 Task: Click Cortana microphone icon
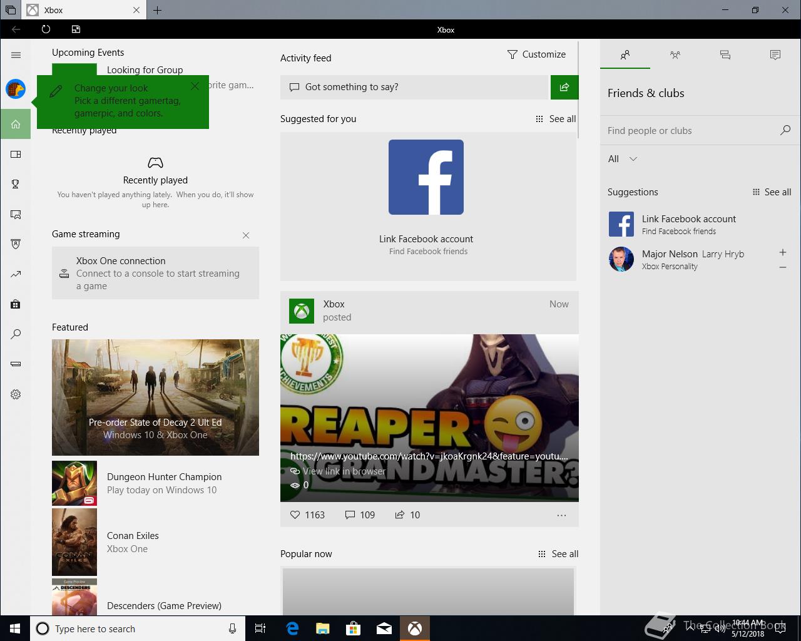(x=232, y=628)
